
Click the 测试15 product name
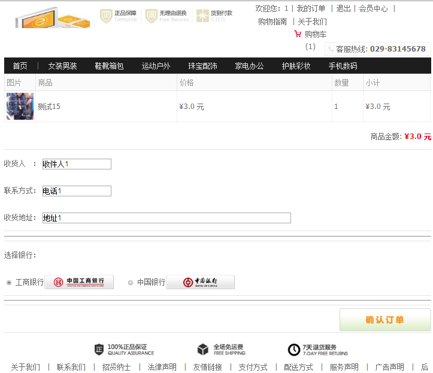[x=49, y=107]
